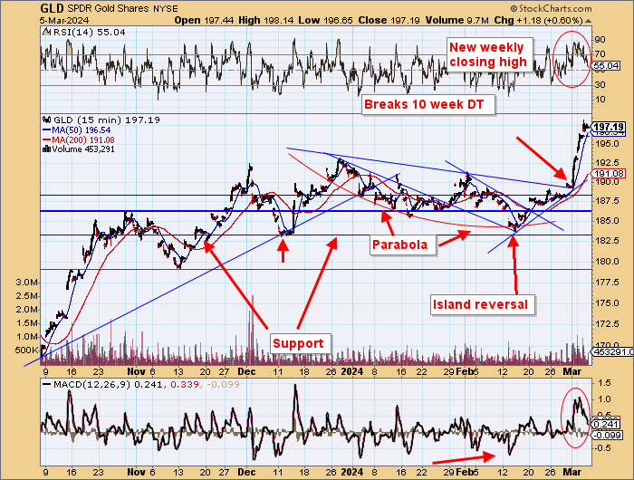Click the MA(200) 191.08 legend text
The image size is (634, 480).
coord(83,139)
